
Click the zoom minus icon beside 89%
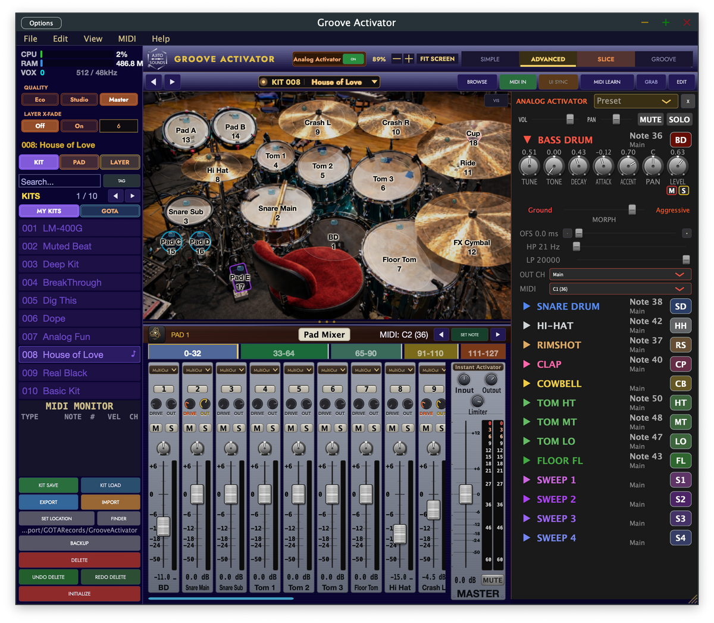click(397, 58)
